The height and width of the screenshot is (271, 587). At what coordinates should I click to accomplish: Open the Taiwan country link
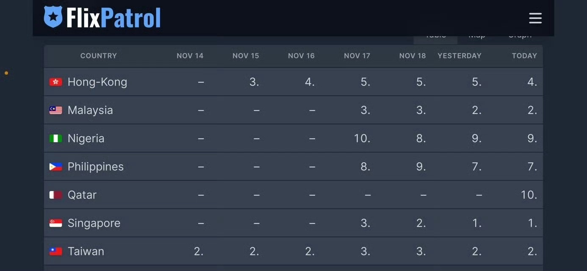tap(86, 252)
